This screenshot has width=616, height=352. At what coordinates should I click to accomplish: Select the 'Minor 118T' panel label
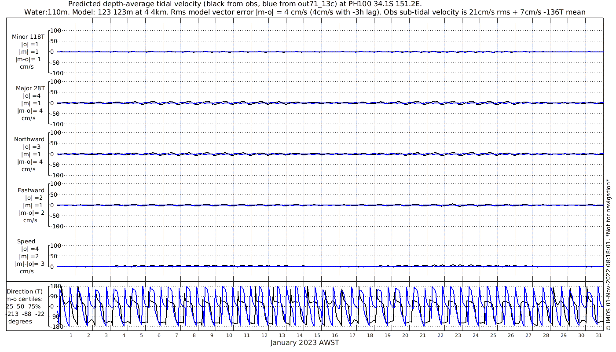point(28,37)
